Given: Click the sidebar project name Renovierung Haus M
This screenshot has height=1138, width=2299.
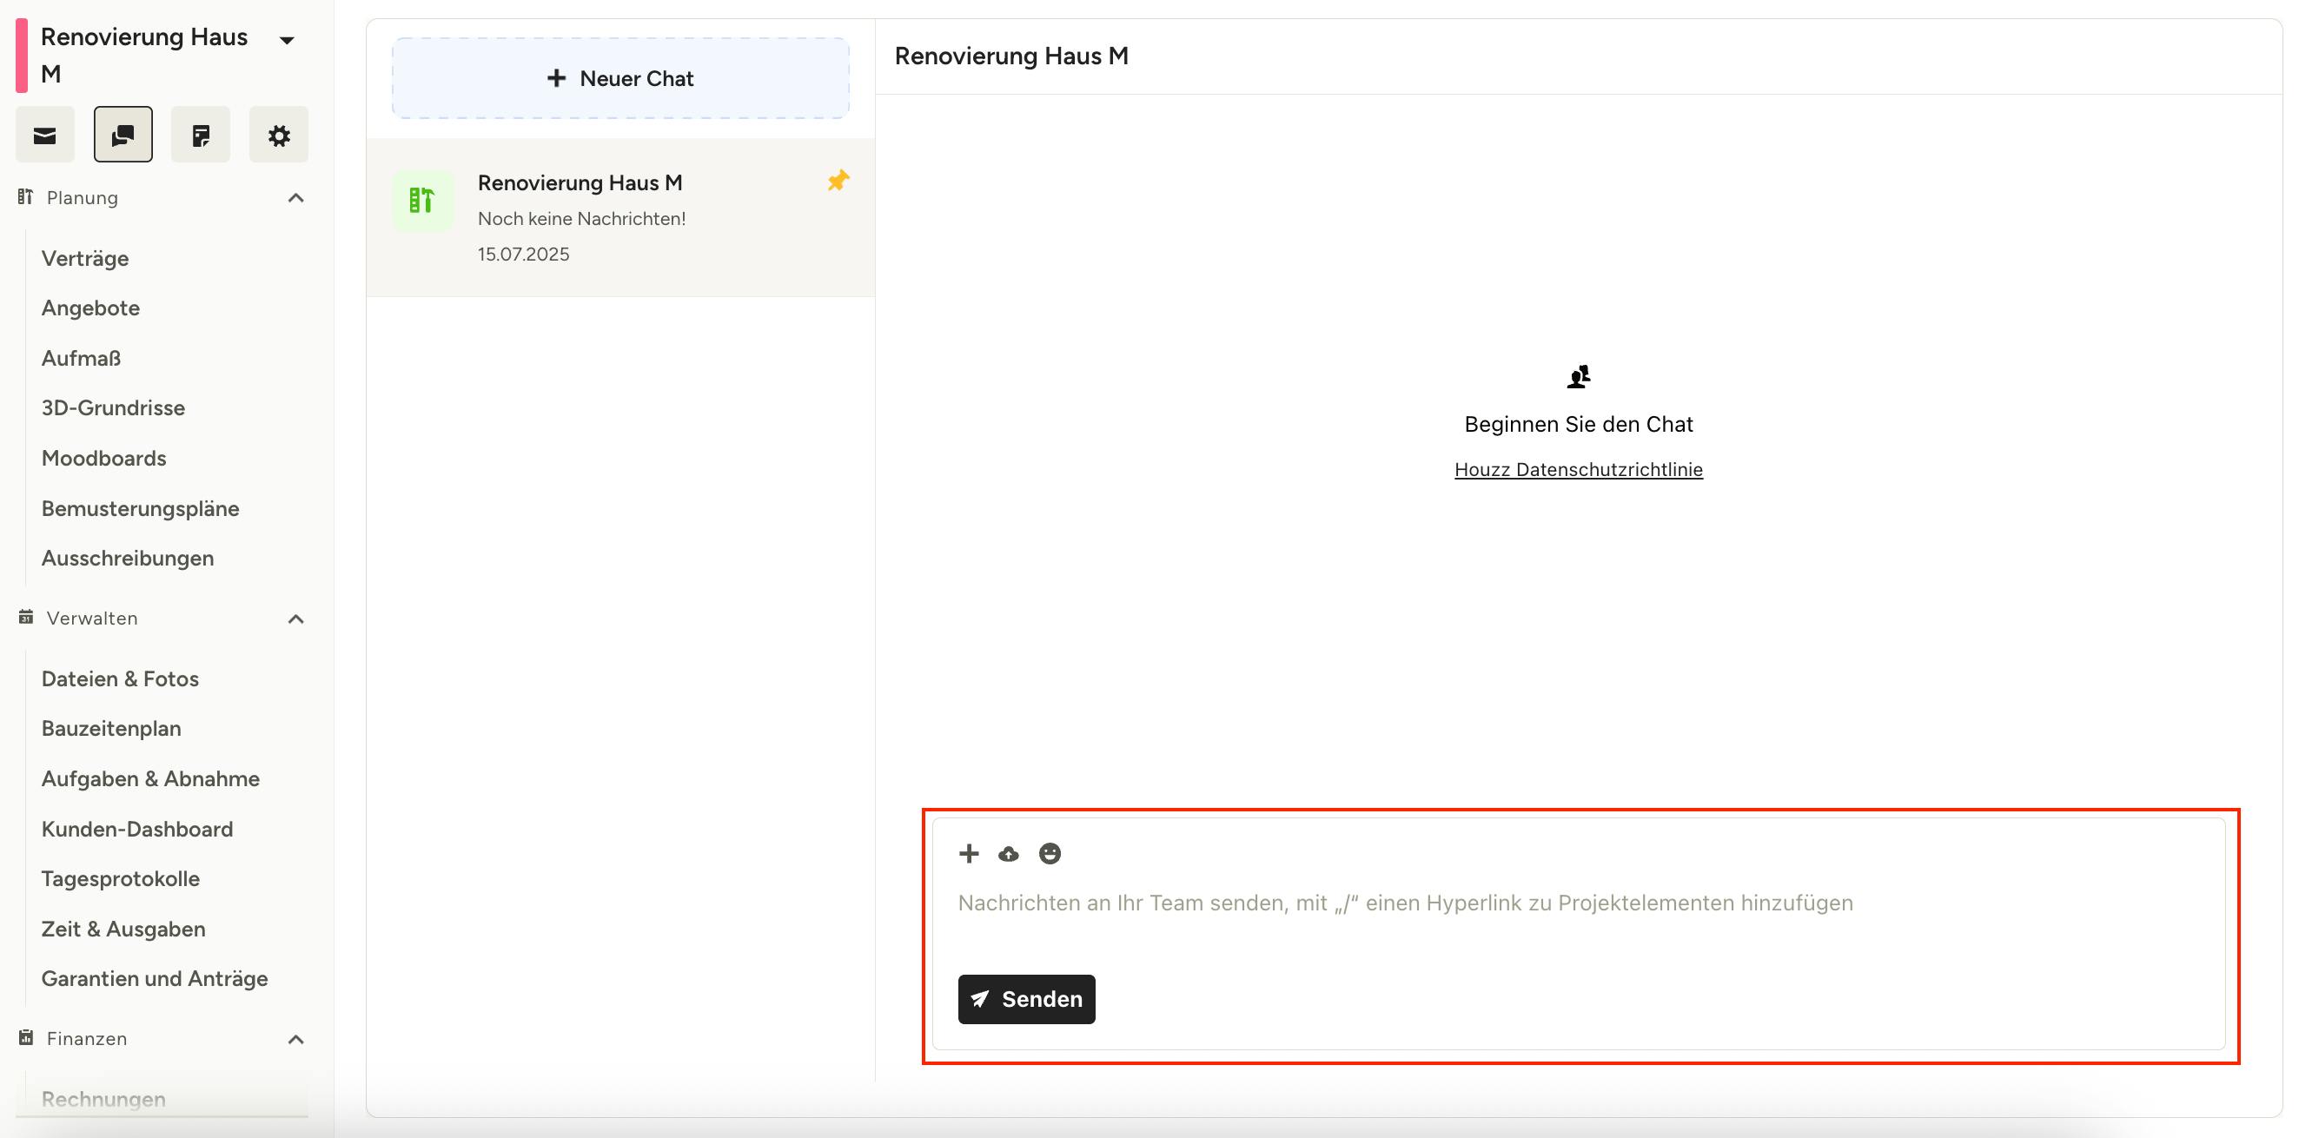Looking at the screenshot, I should (144, 55).
